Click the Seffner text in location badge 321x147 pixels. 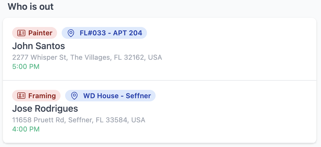[x=138, y=96]
